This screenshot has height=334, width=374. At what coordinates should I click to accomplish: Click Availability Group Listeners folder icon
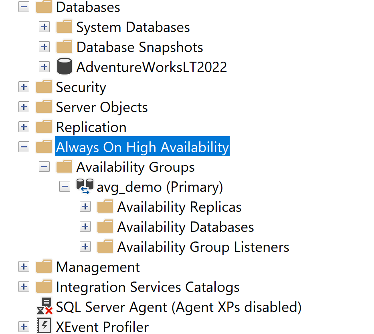click(x=105, y=246)
